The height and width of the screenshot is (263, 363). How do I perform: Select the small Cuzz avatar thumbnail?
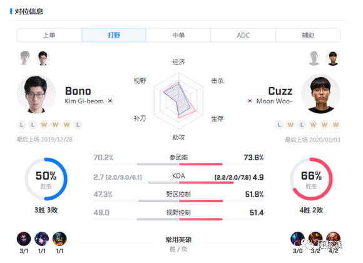point(333,58)
